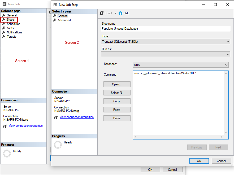Open General page in New Job Step dialog

63,16
